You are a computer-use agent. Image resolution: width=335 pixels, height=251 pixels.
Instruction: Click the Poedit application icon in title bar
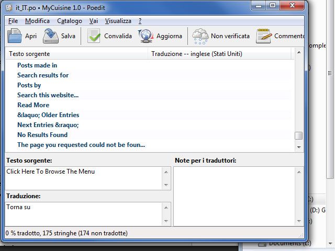[9, 8]
